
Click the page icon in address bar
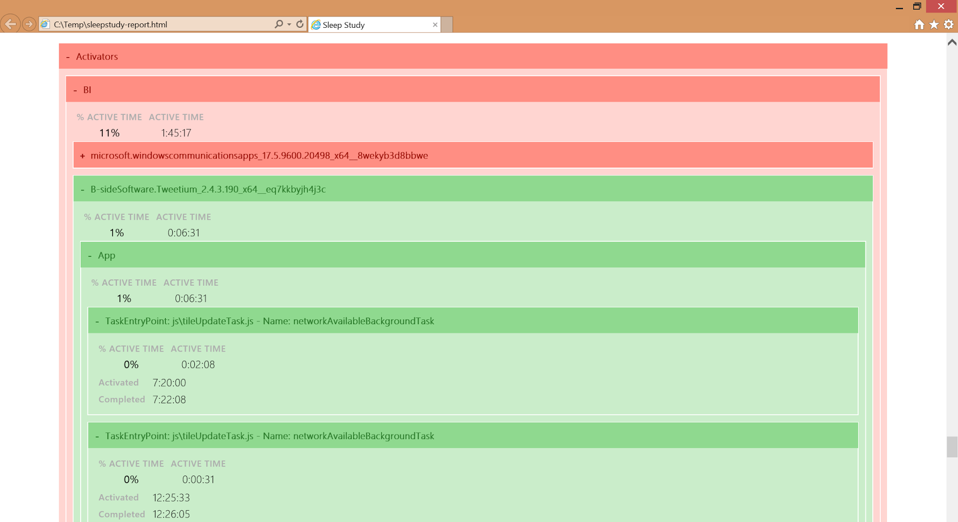click(45, 24)
